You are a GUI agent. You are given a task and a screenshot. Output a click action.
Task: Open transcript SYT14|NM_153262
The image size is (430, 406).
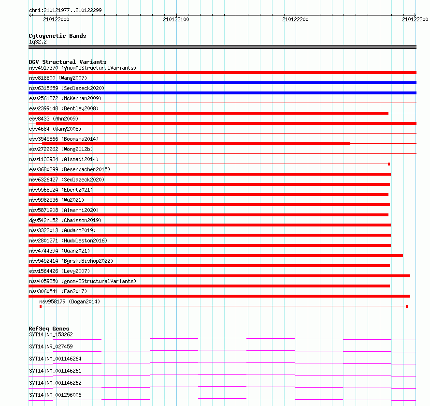pos(51,334)
